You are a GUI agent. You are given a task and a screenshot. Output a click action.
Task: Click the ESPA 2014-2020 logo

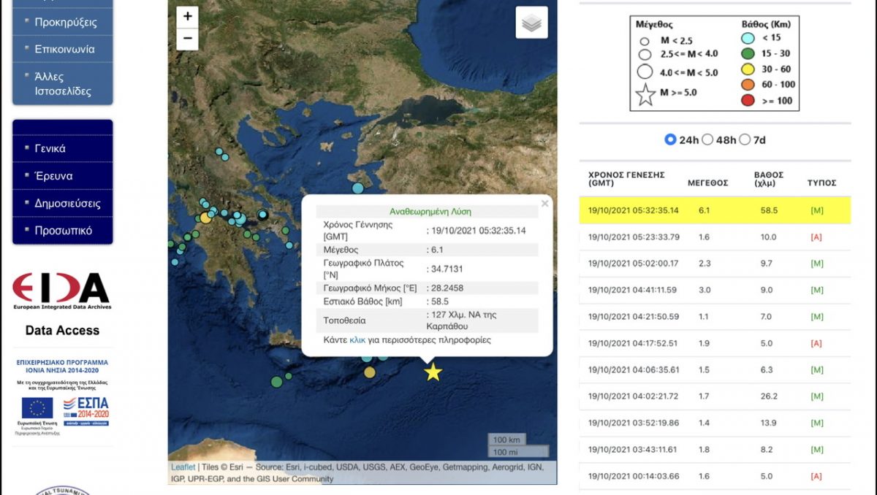86,410
